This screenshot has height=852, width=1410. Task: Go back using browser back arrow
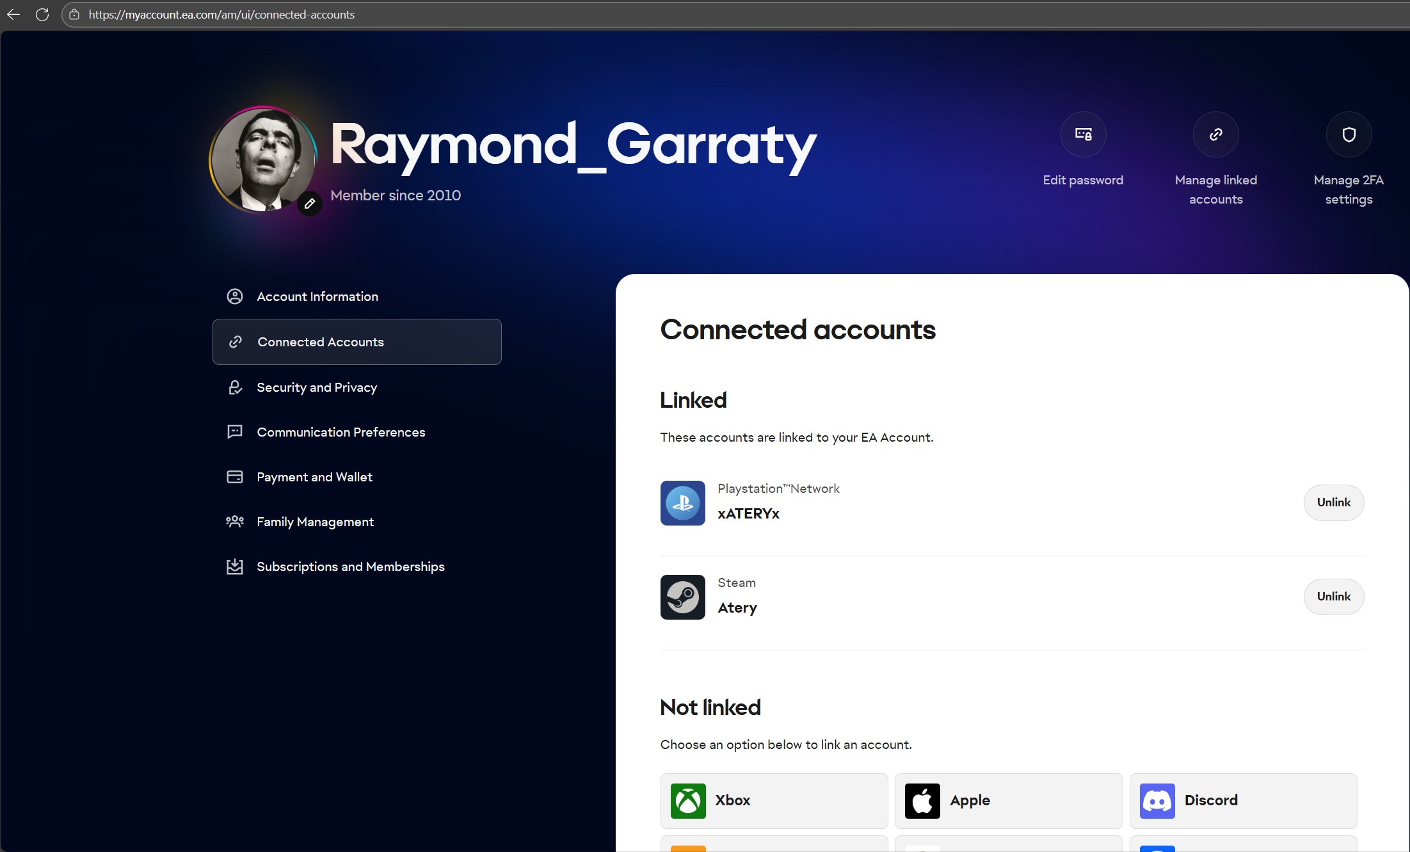[13, 14]
